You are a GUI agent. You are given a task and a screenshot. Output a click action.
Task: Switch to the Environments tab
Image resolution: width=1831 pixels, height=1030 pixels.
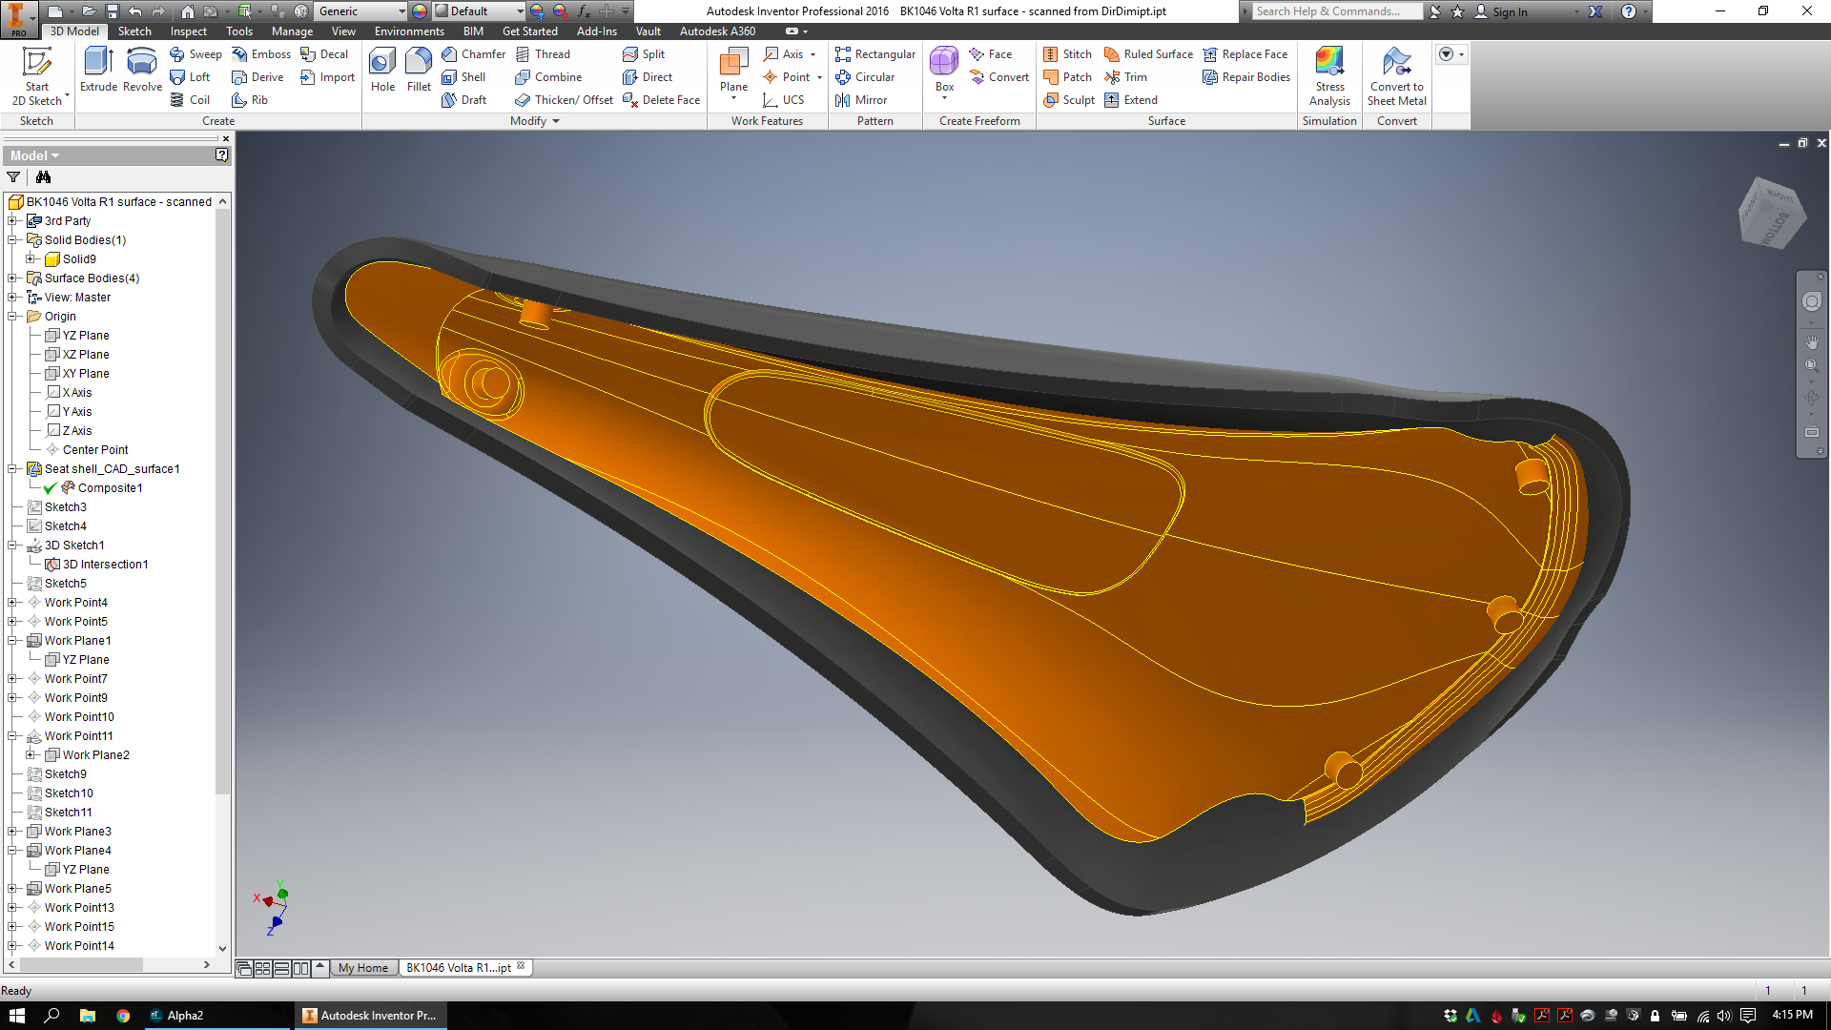pyautogui.click(x=409, y=31)
